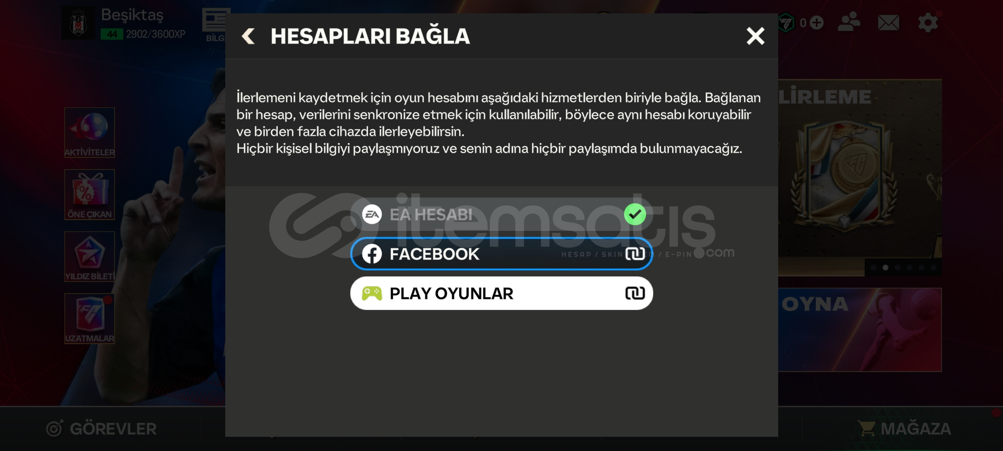Open the Aktiviteler sidebar tile
Screen dimensions: 1003x451
point(89,132)
